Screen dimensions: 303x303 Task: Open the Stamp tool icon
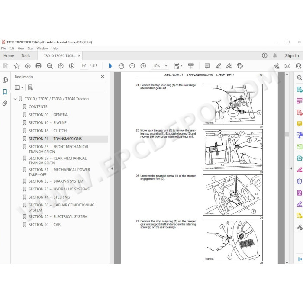pos(240,66)
